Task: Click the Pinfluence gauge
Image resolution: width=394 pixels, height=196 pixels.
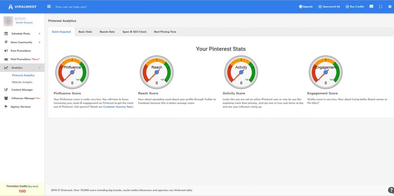Action: pos(72,72)
